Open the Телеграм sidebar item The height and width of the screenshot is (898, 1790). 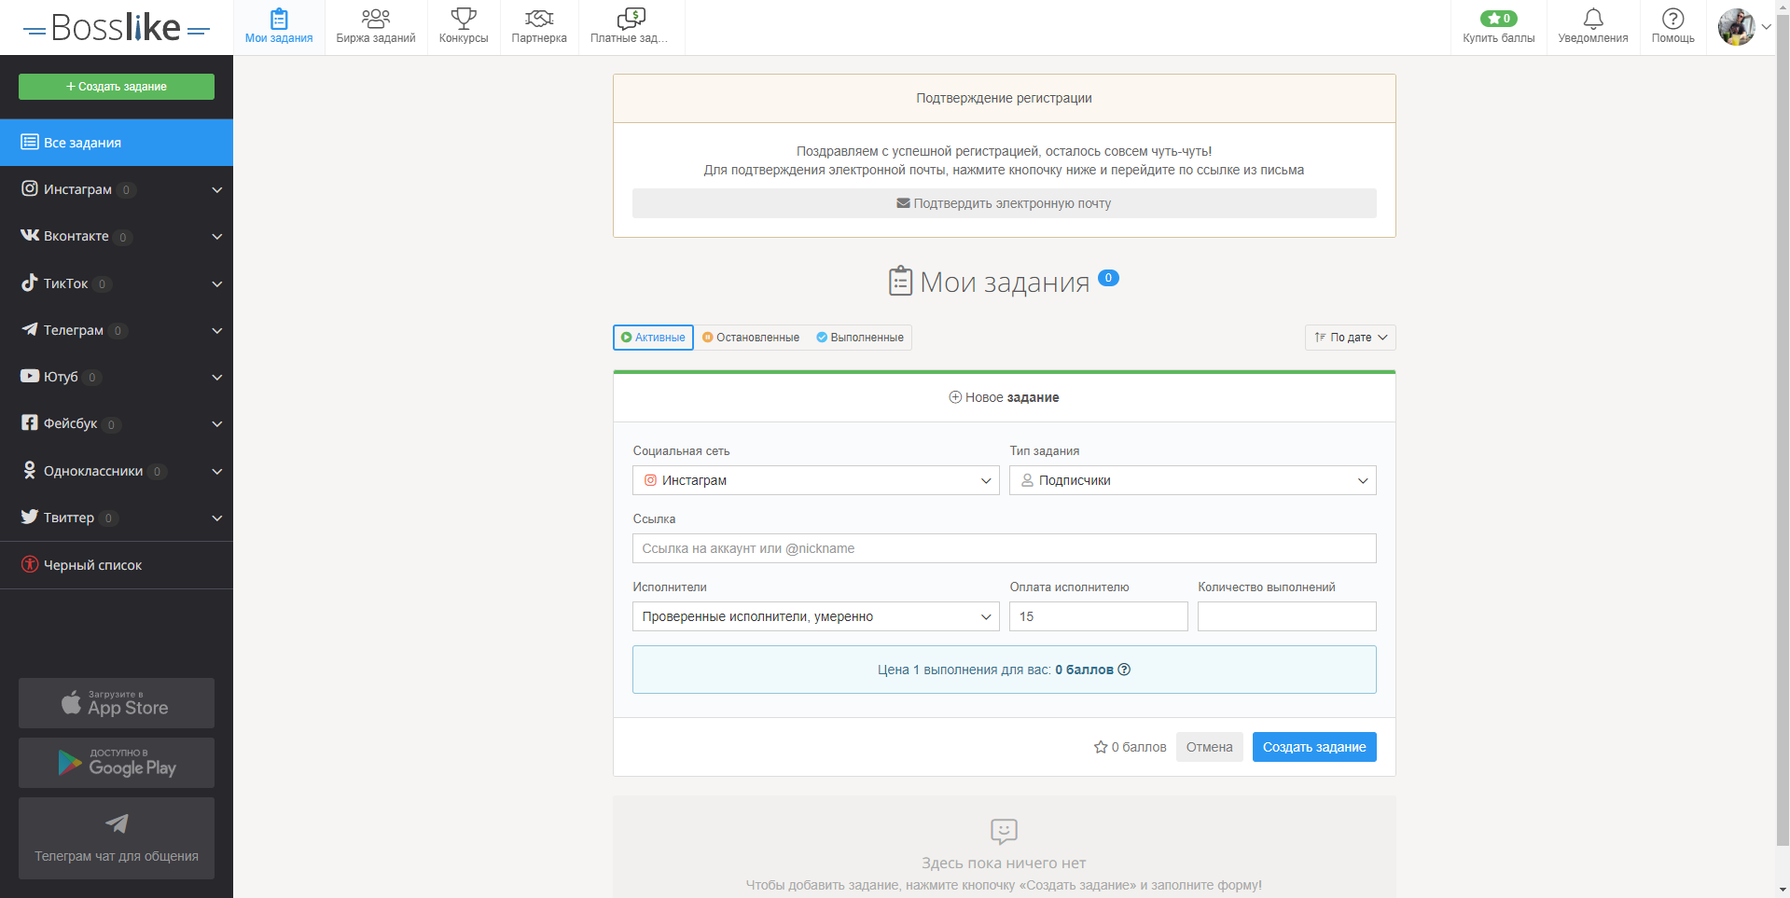click(x=117, y=330)
